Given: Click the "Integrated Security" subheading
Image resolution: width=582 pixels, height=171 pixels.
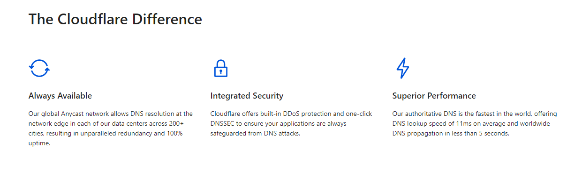Looking at the screenshot, I should pyautogui.click(x=247, y=96).
